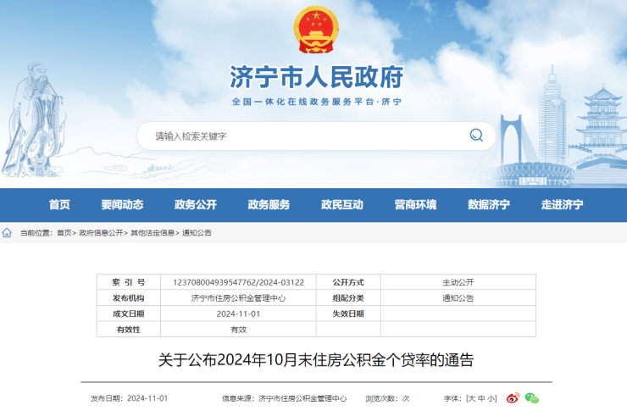Click 通知公告 breadcrumb link
Viewport: 627px width, 411px height.
197,233
